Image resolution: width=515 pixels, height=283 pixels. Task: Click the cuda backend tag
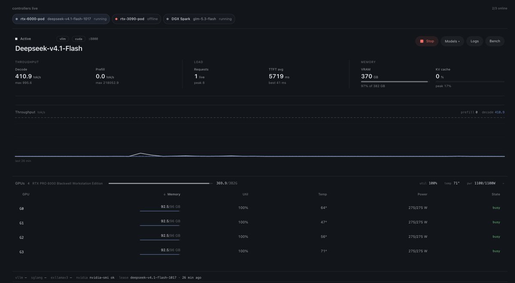[79, 39]
